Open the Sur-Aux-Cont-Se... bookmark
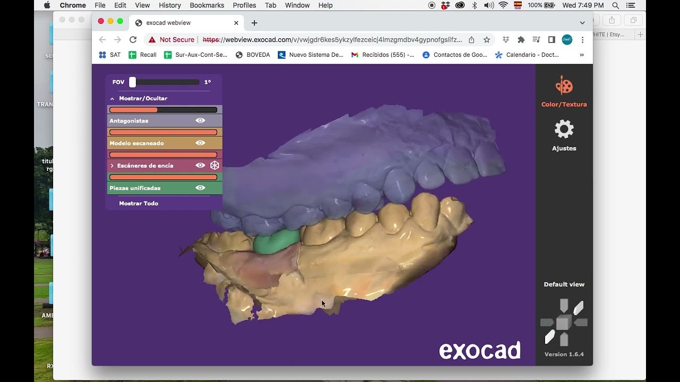Image resolution: width=680 pixels, height=382 pixels. click(195, 55)
